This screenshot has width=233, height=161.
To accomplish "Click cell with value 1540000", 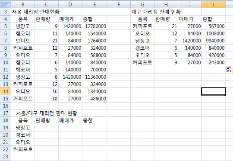I will [94, 34].
